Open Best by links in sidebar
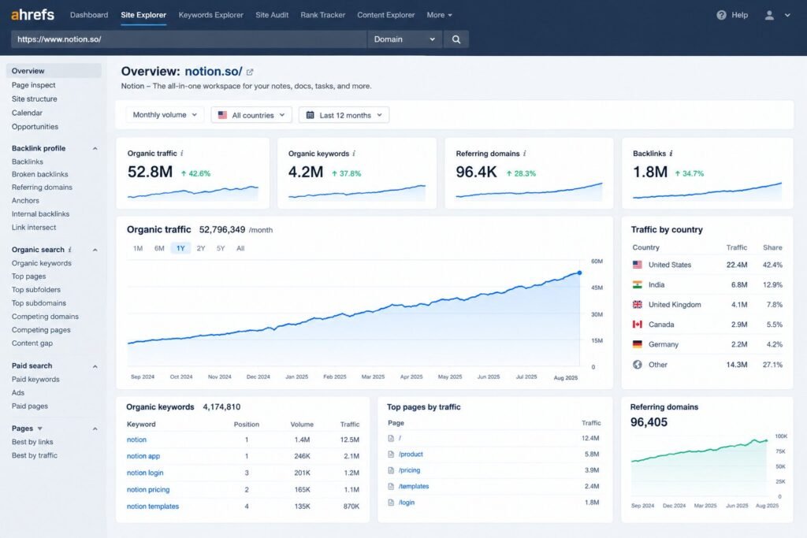The image size is (807, 538). (32, 442)
